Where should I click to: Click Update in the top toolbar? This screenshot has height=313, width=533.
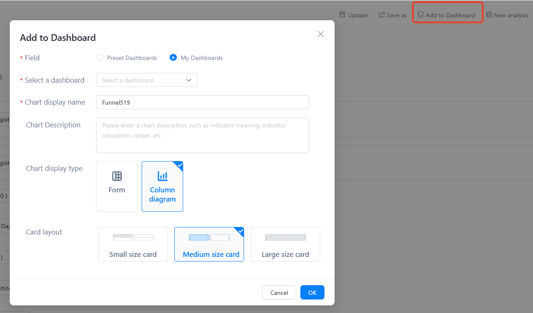pyautogui.click(x=354, y=15)
